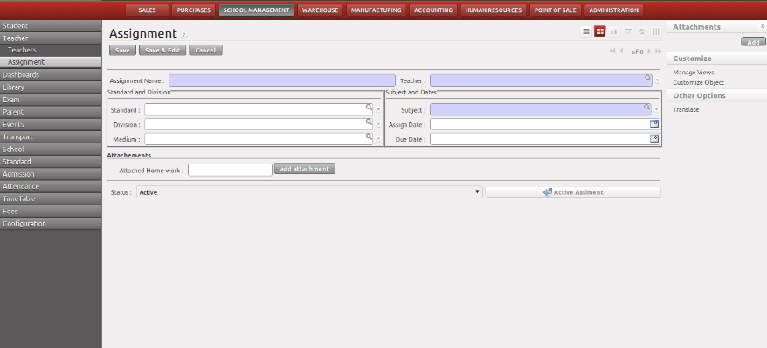
Task: Expand Fees section in sidebar
Action: tap(51, 212)
